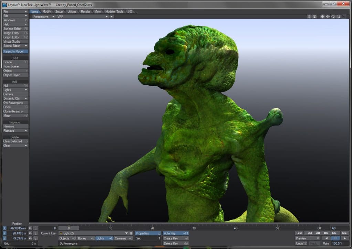Open the File dropdown menu

point(15,11)
